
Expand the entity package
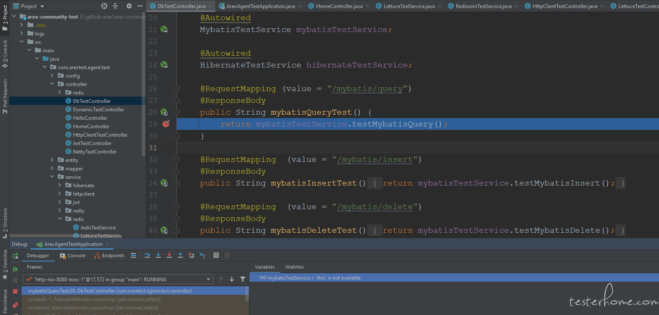click(52, 160)
